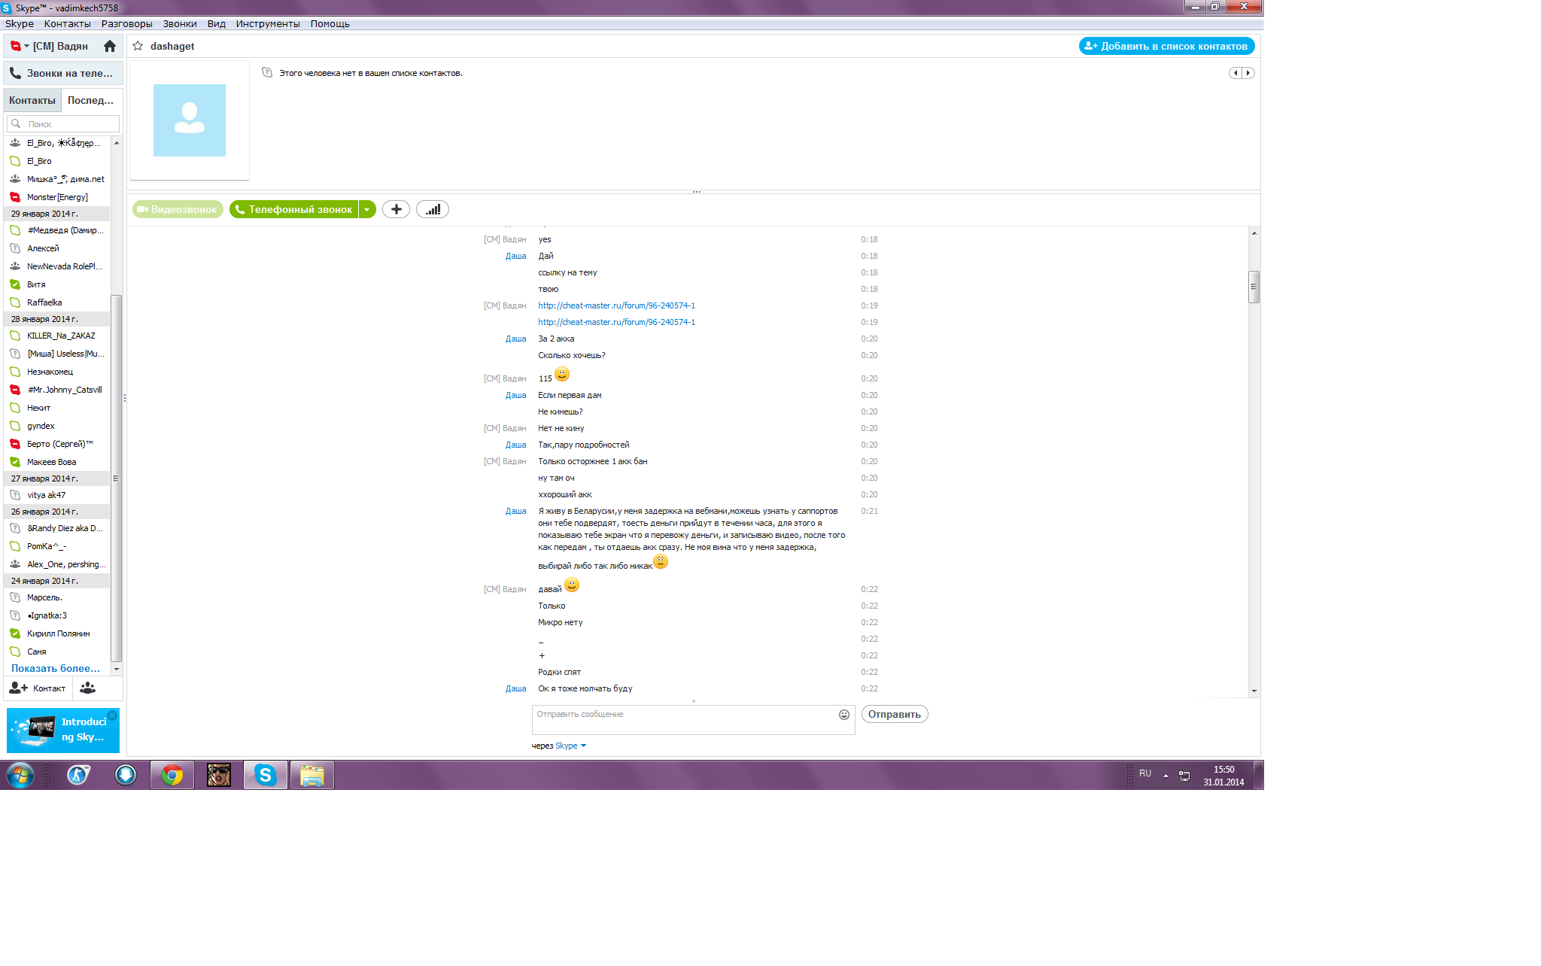Expand the 'через Skype' send method dropdown
The height and width of the screenshot is (966, 1541).
[x=583, y=746]
